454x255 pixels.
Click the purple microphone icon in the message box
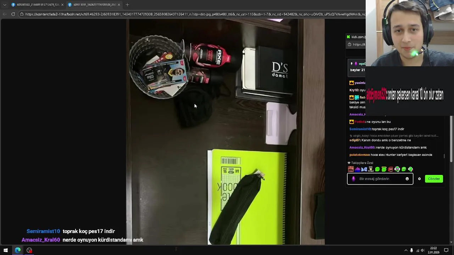(x=353, y=179)
